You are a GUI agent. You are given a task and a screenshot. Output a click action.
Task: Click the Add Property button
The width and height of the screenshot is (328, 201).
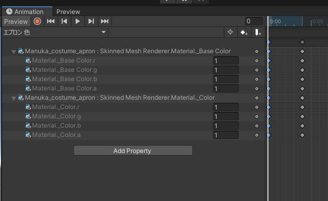[x=133, y=150]
